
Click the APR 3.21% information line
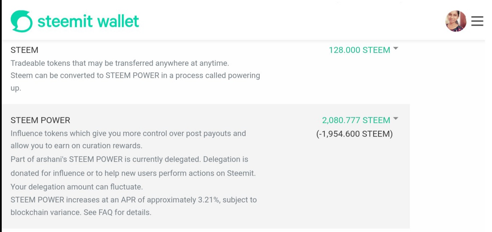tap(134, 200)
